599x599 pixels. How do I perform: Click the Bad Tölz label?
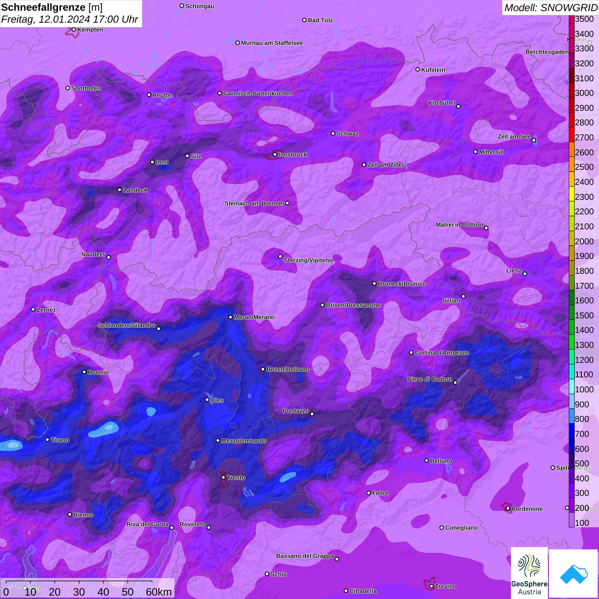click(320, 20)
